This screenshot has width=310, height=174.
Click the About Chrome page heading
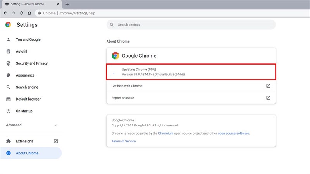pyautogui.click(x=118, y=41)
